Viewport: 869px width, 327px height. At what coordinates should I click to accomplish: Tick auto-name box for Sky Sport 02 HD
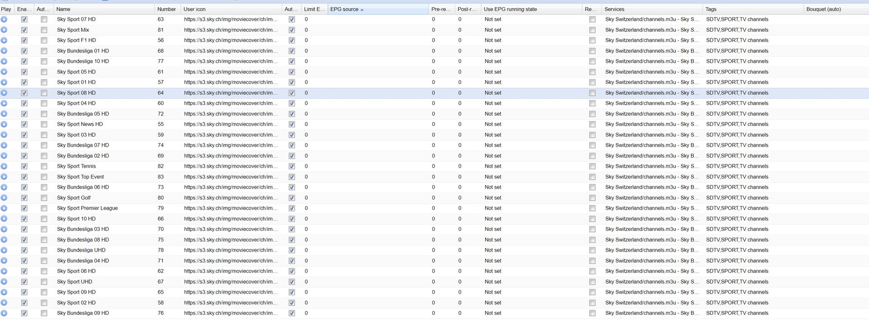44,303
